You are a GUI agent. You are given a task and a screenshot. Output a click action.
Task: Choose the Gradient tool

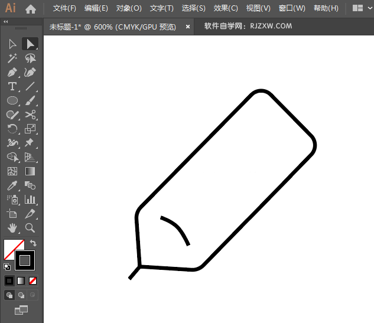click(x=30, y=171)
